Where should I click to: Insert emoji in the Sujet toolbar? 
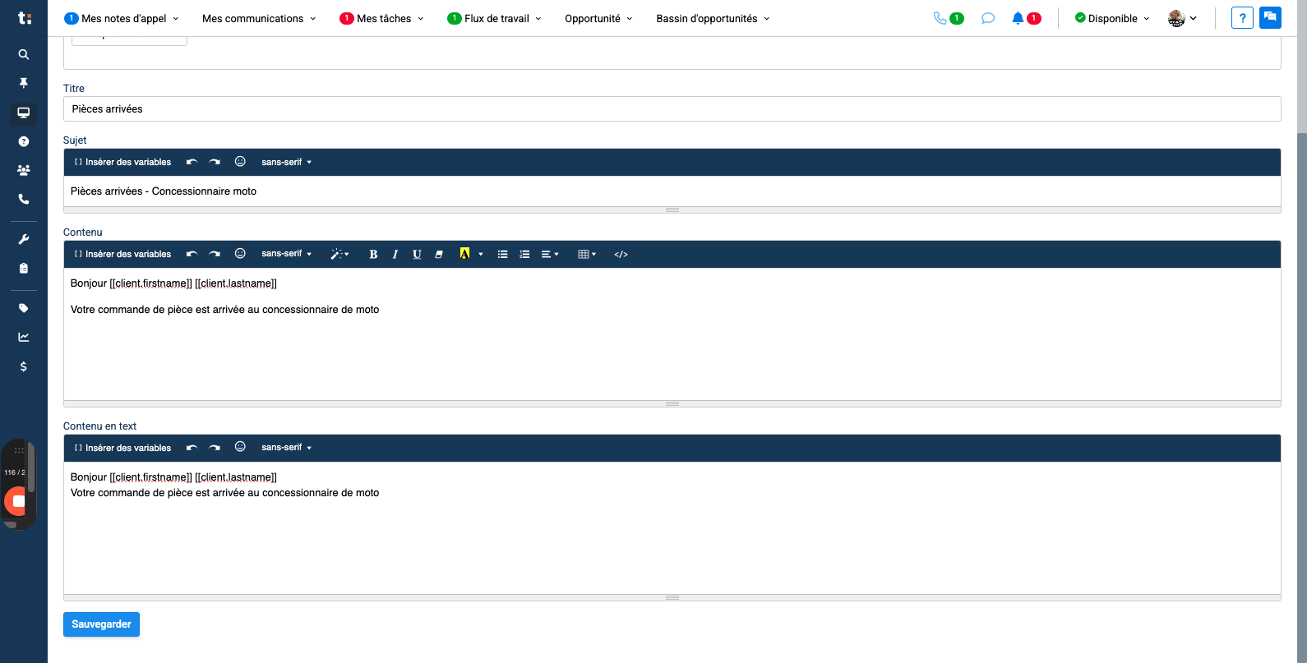tap(240, 162)
